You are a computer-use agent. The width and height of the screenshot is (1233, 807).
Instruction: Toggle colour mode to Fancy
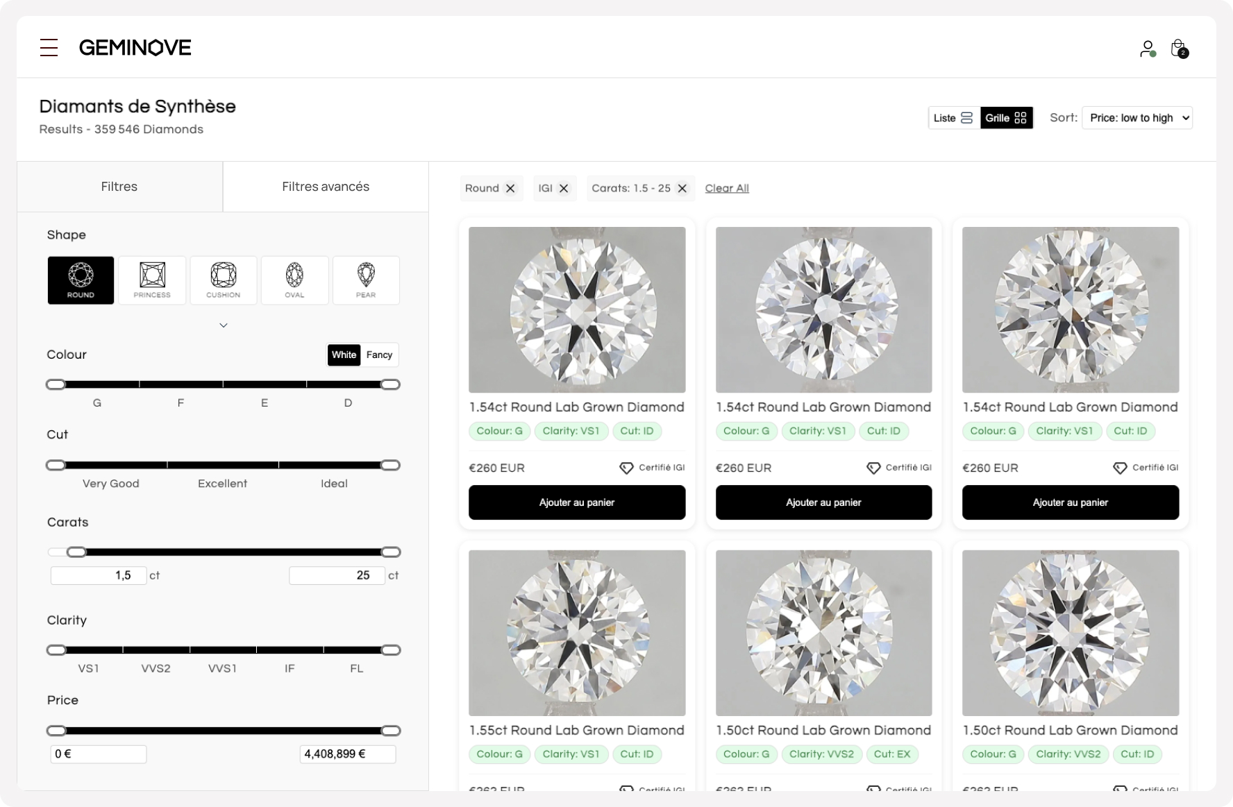[379, 355]
